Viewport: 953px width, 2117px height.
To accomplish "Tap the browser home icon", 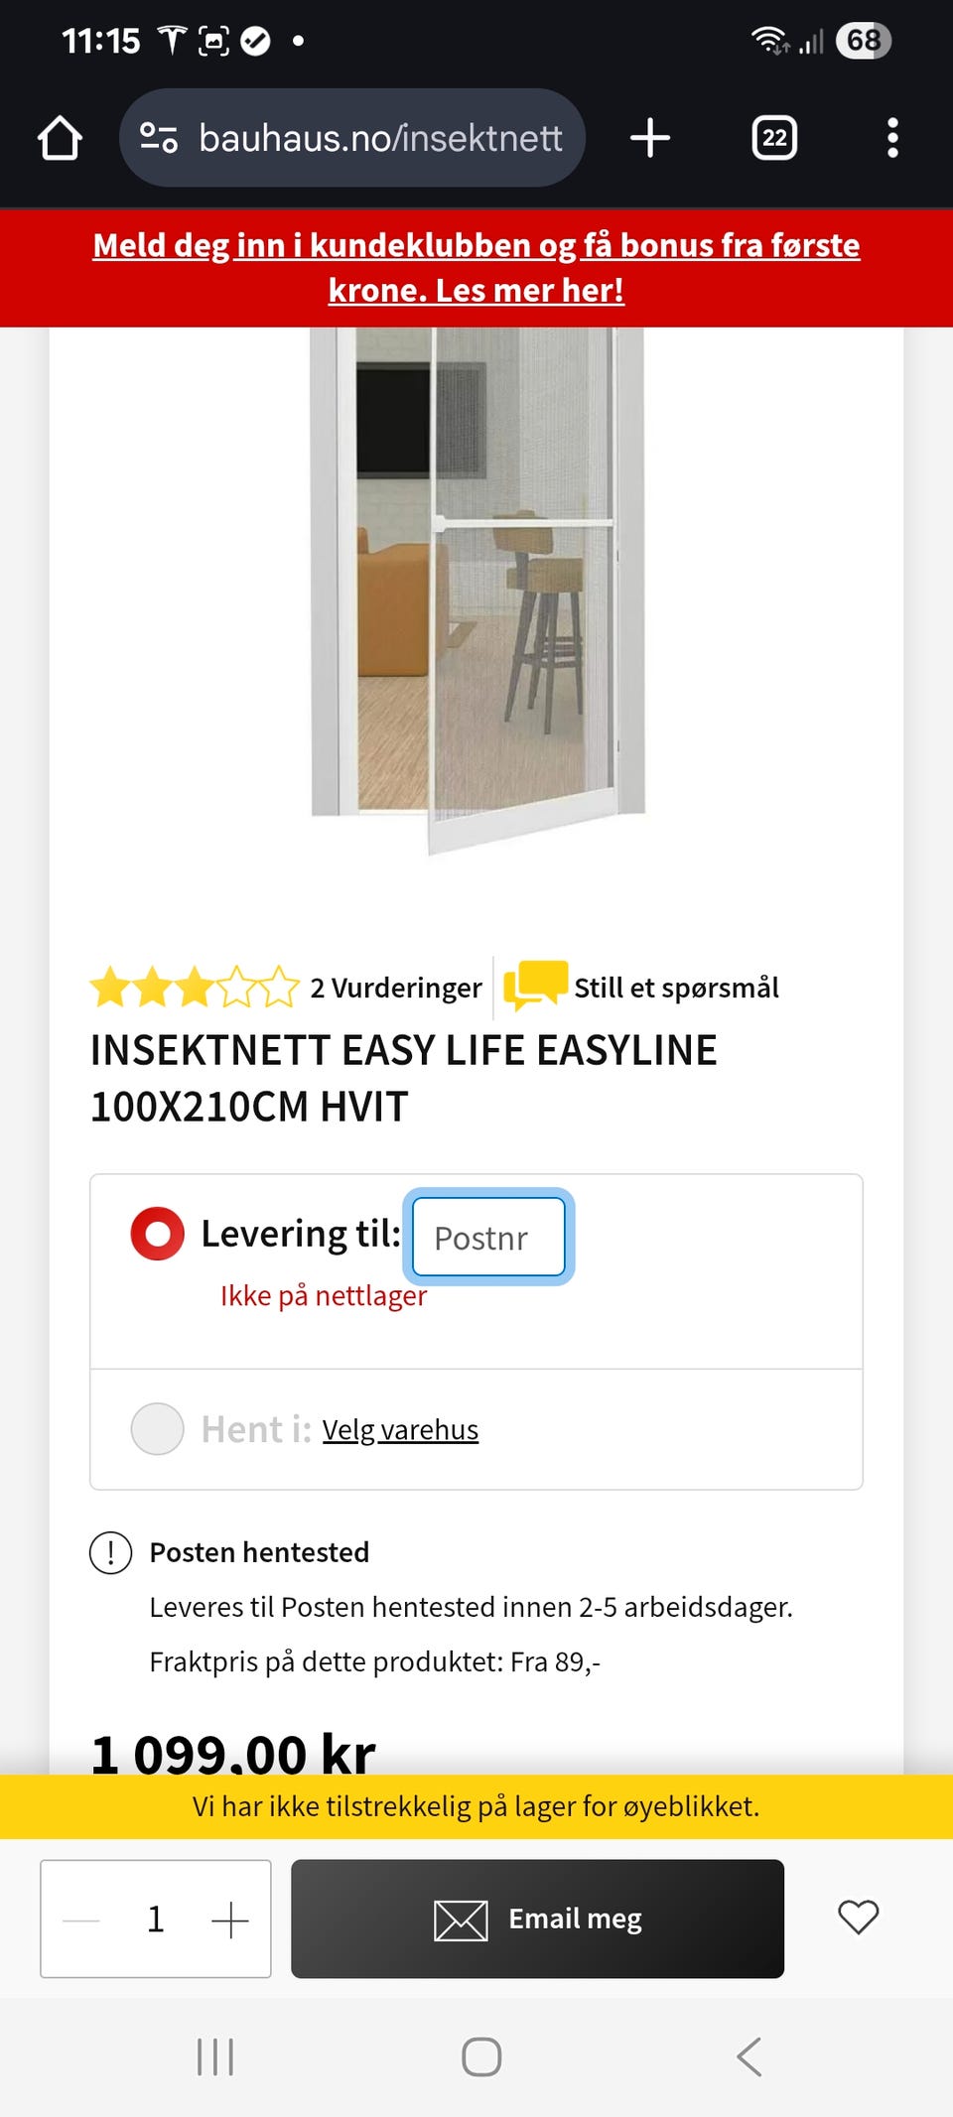I will [x=60, y=138].
